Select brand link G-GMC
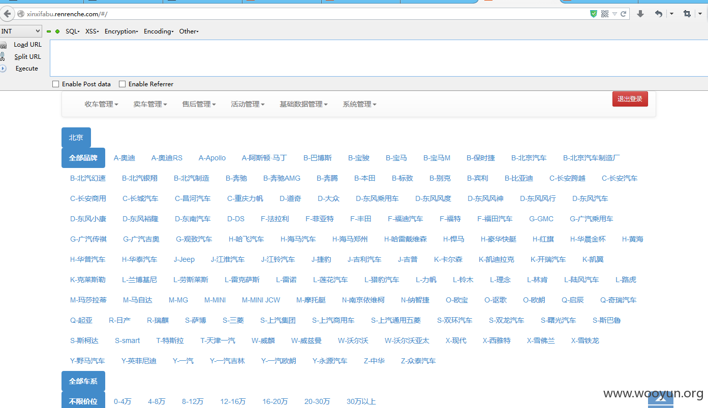Image resolution: width=708 pixels, height=408 pixels. [541, 219]
